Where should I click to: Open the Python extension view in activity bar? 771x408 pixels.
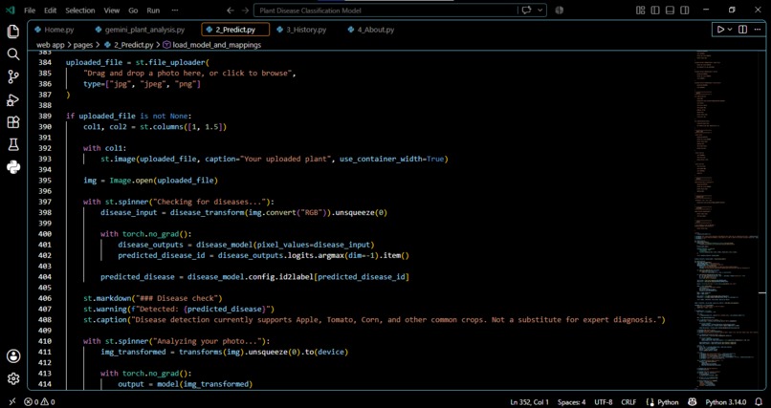(13, 167)
